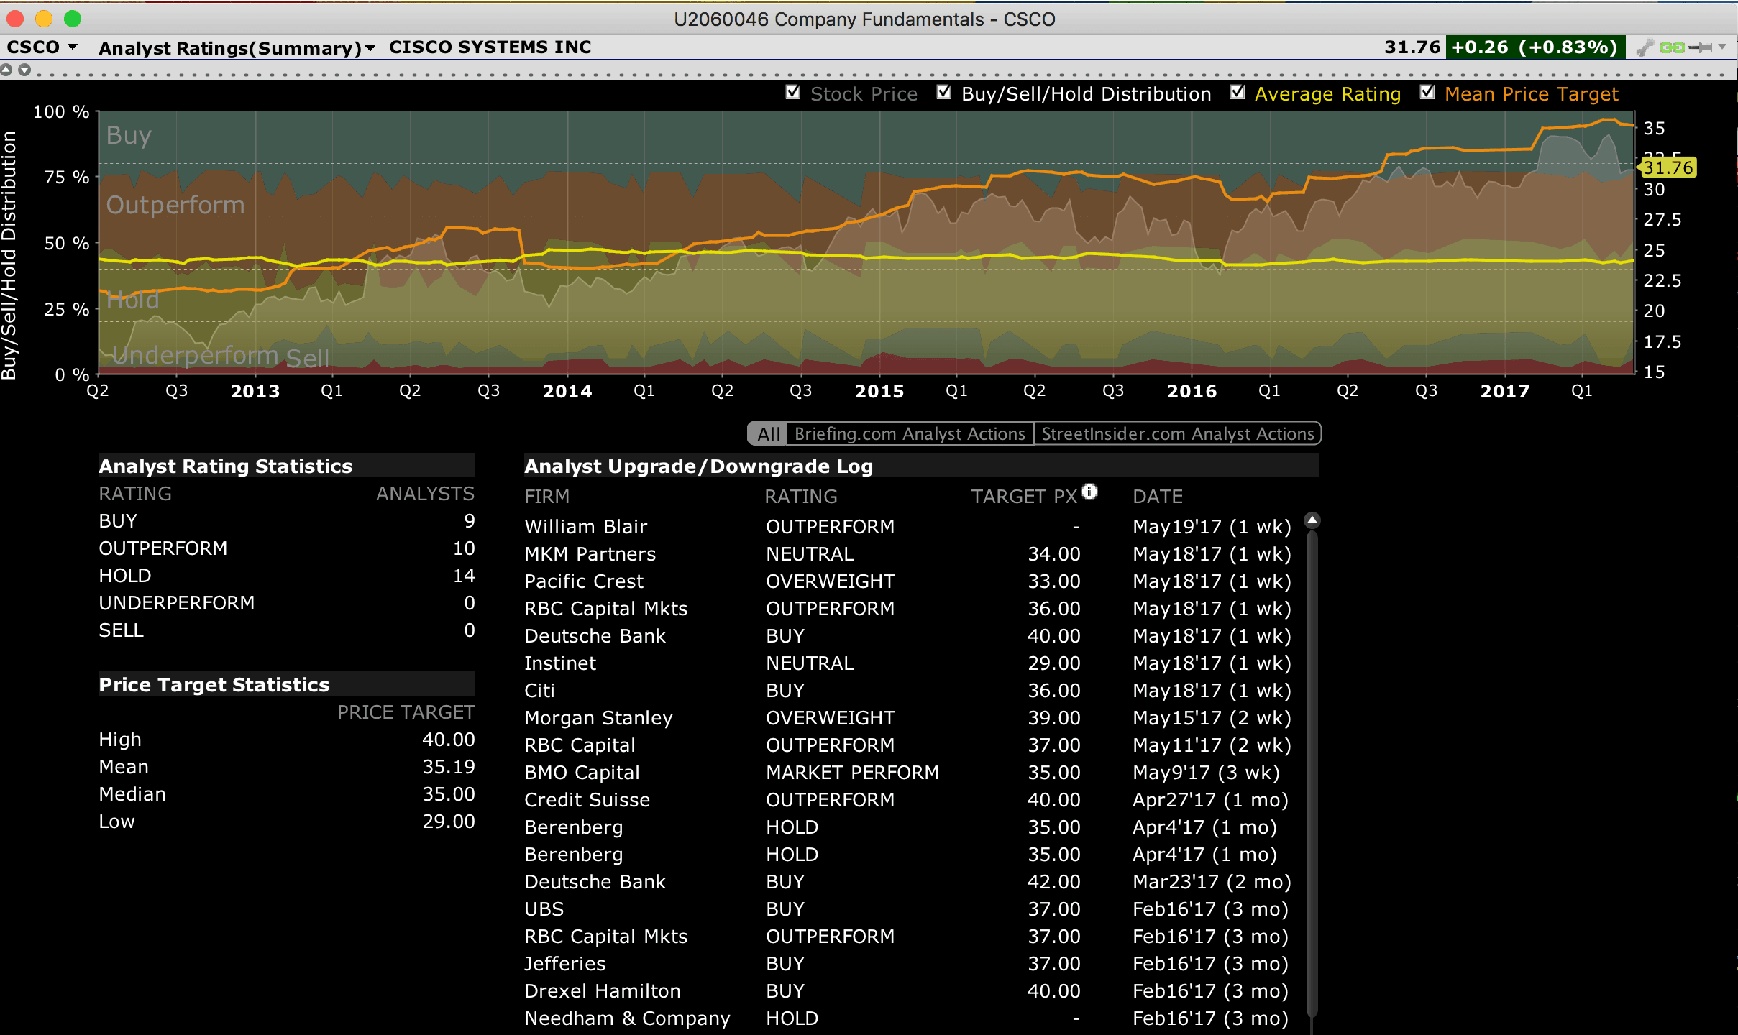Click the 2014 label on chart axis
Screen dimensions: 1738x1035
tap(567, 392)
